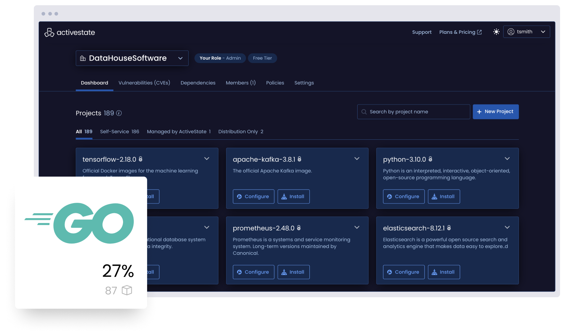Expand the python-3.10.0 project card chevron
Viewport: 582px width, 331px height.
coord(507,159)
